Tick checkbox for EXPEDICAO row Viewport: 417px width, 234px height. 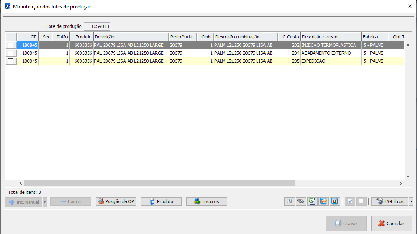click(x=10, y=61)
